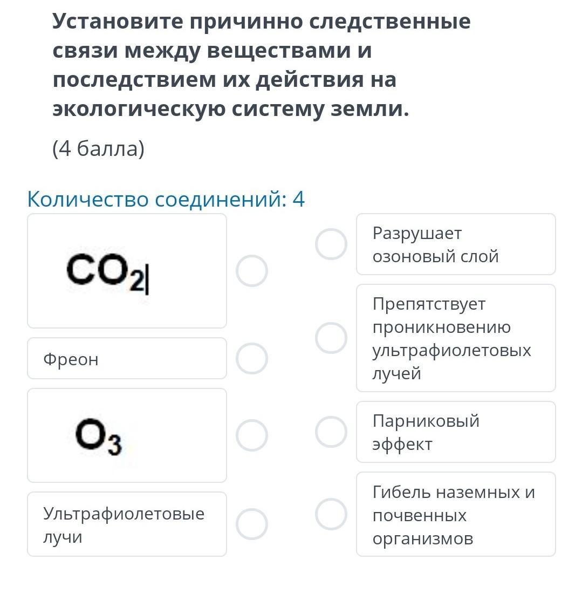
Task: Select the connector circle next to Ультрафиолетовые лучи
Action: pos(252,524)
